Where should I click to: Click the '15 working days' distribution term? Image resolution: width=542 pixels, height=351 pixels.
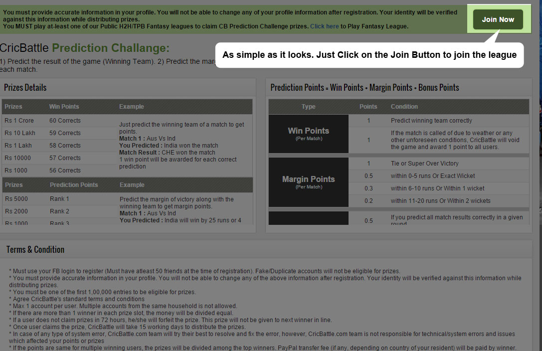tap(127, 327)
